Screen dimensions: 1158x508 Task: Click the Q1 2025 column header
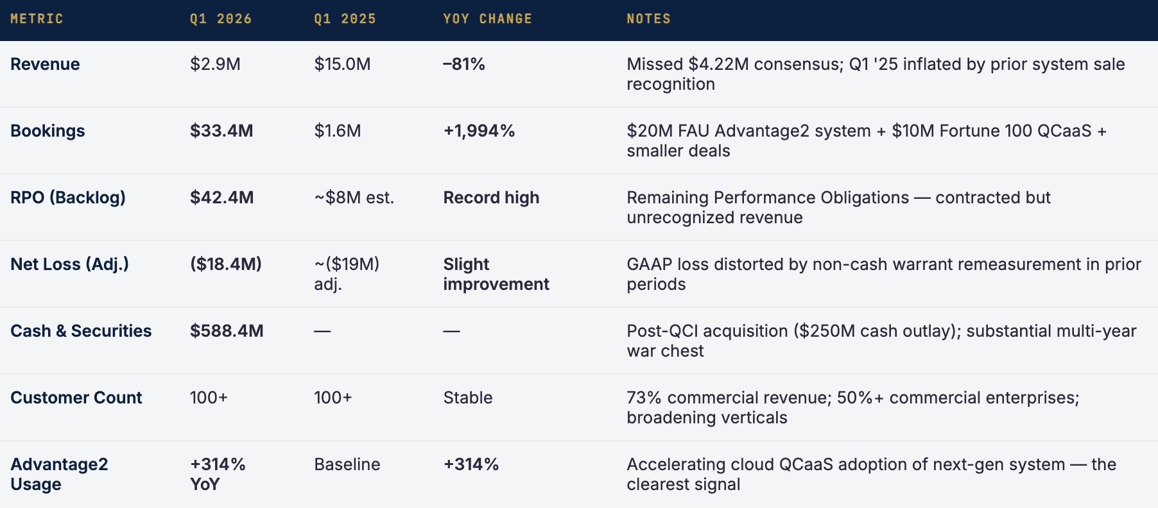[345, 19]
